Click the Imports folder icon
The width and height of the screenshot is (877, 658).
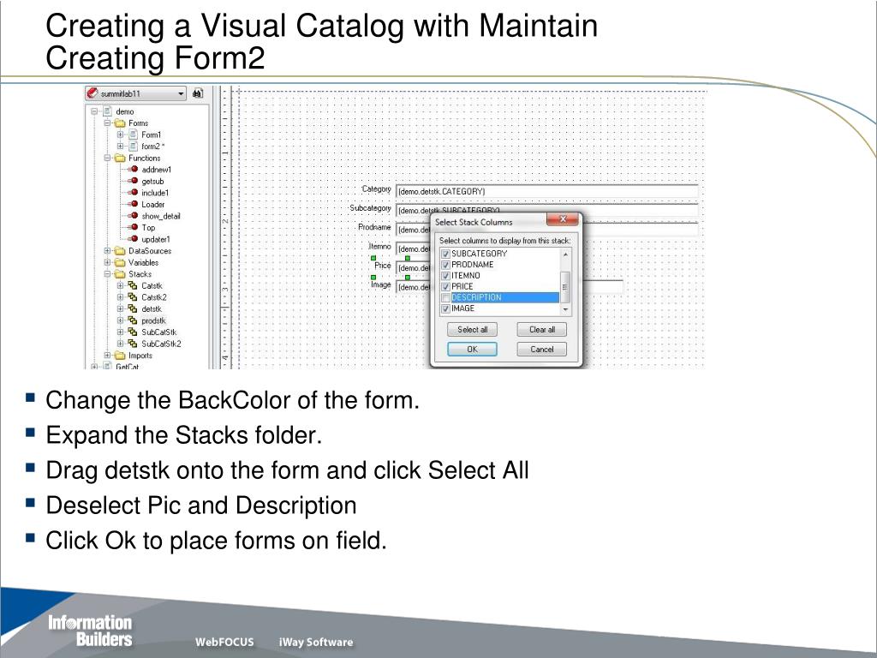click(x=120, y=356)
